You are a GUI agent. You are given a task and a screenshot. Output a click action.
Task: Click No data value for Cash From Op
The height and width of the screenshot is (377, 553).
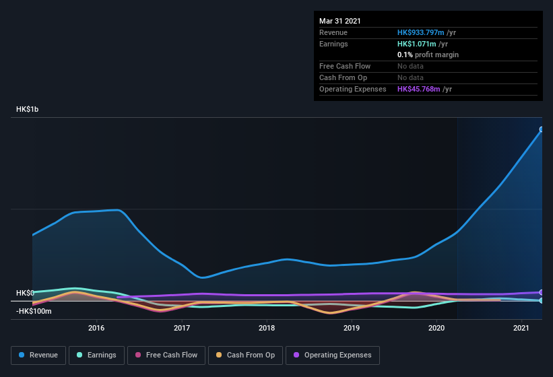410,77
